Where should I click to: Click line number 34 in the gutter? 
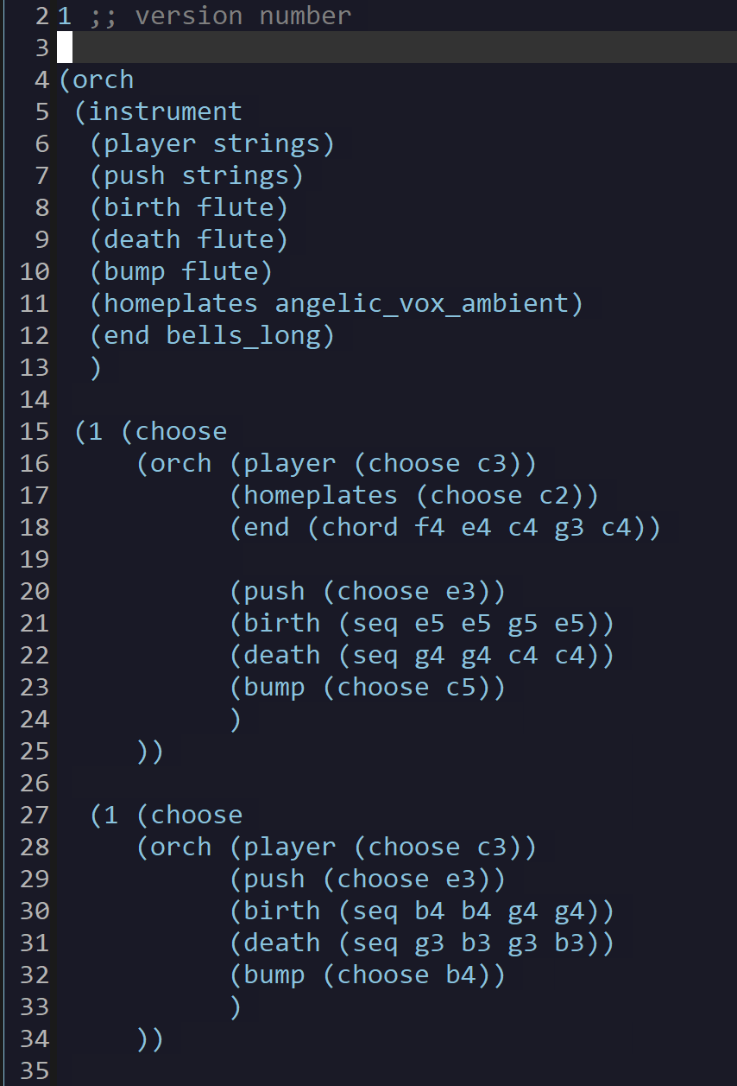35,1038
